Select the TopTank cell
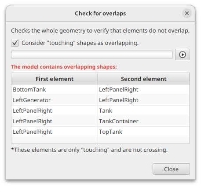Screen dimensions: 201x187 tap(143, 132)
